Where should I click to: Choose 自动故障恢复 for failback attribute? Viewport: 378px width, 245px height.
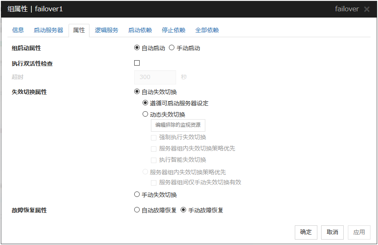[x=137, y=210]
